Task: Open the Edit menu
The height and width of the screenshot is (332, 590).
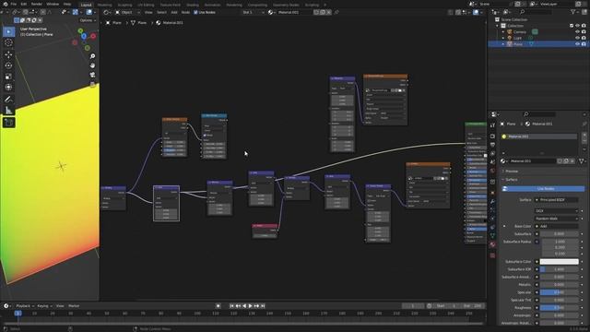Action: tap(24, 4)
